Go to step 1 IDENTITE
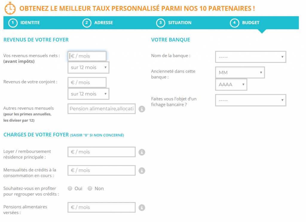Viewport: 306px width, 222px height. point(25,23)
